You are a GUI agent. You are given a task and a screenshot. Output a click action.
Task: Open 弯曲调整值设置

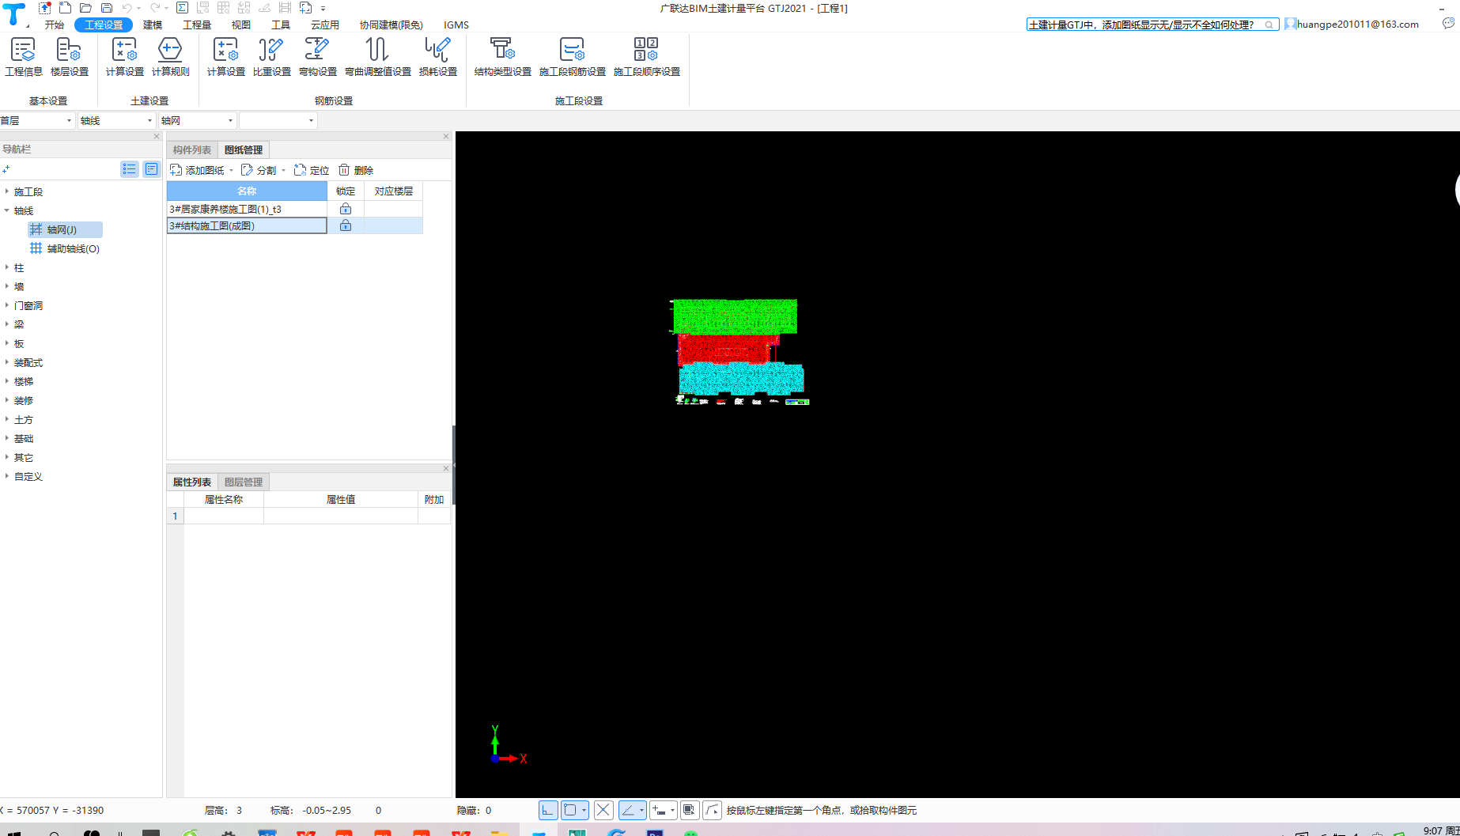pyautogui.click(x=378, y=57)
